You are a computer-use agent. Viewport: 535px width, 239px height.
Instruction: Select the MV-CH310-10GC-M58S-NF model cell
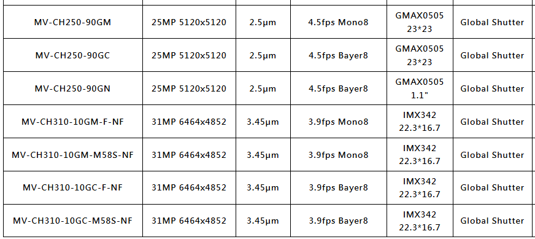[72, 221]
